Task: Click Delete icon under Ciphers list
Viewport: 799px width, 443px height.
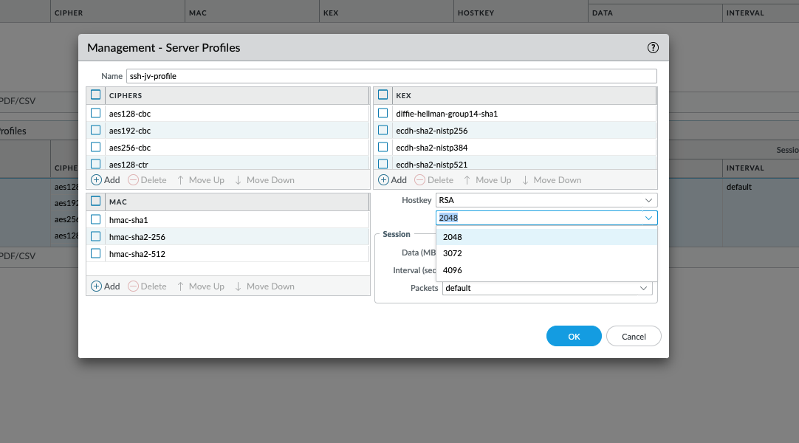Action: (134, 180)
